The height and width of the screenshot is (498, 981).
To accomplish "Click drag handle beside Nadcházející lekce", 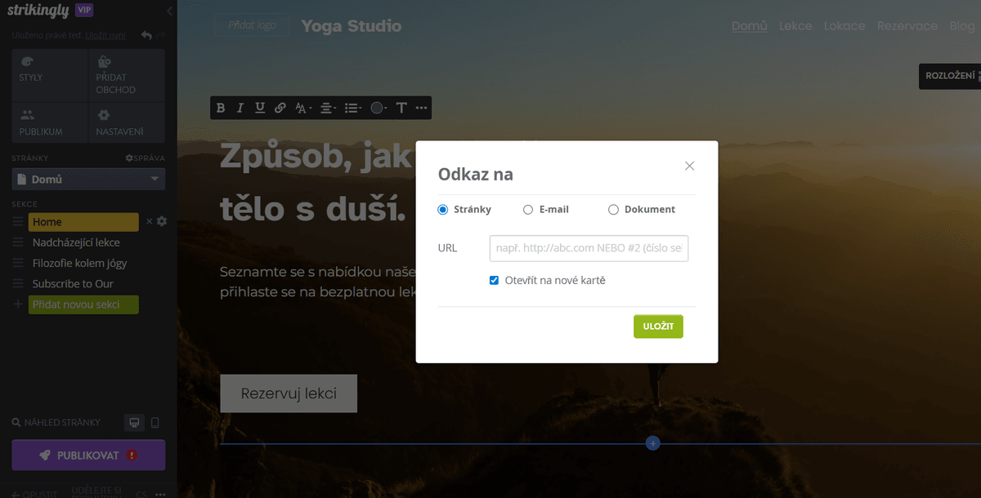I will tap(18, 242).
